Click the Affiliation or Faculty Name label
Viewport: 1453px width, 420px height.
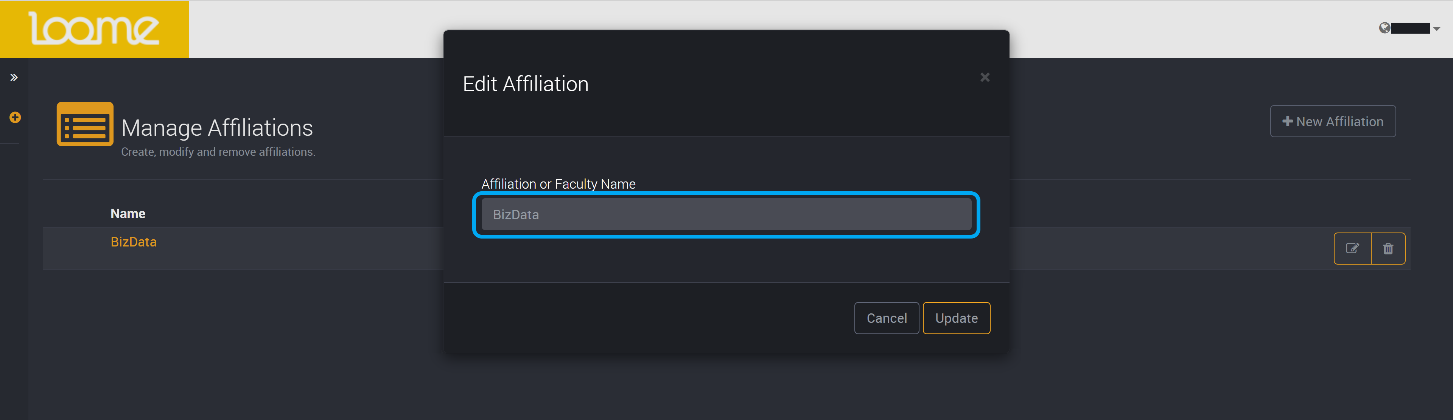pos(558,184)
